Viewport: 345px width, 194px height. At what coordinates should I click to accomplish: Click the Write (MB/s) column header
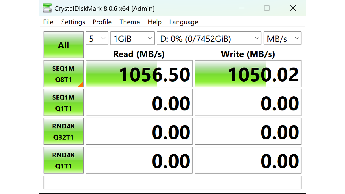point(248,54)
